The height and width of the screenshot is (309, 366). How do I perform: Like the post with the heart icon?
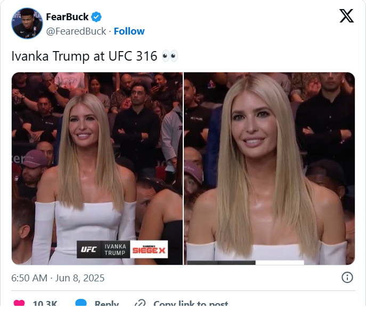[19, 303]
